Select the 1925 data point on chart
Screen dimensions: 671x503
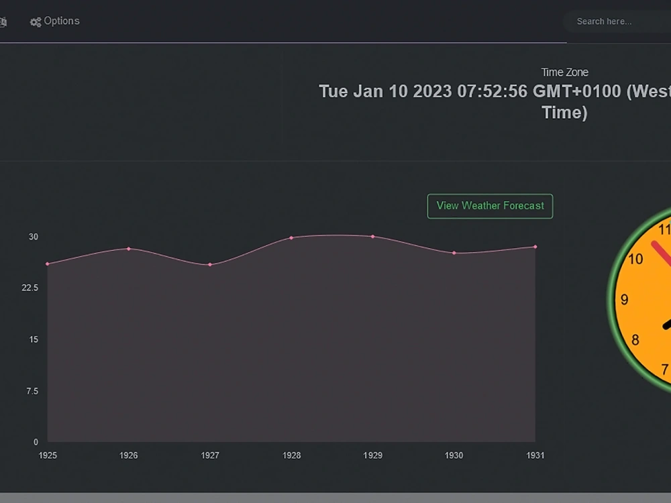(48, 264)
